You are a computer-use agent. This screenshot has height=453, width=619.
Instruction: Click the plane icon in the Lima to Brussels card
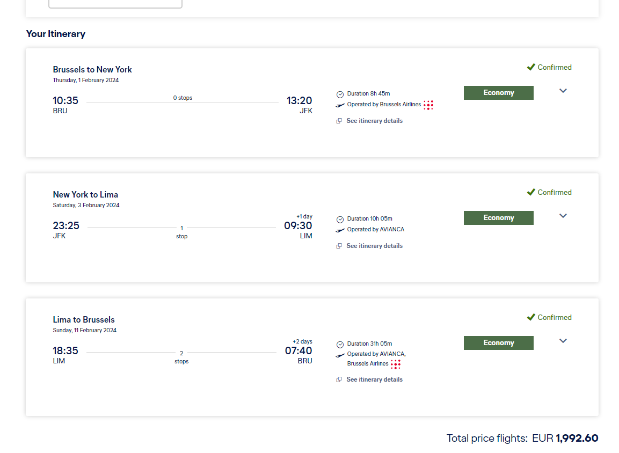point(340,355)
